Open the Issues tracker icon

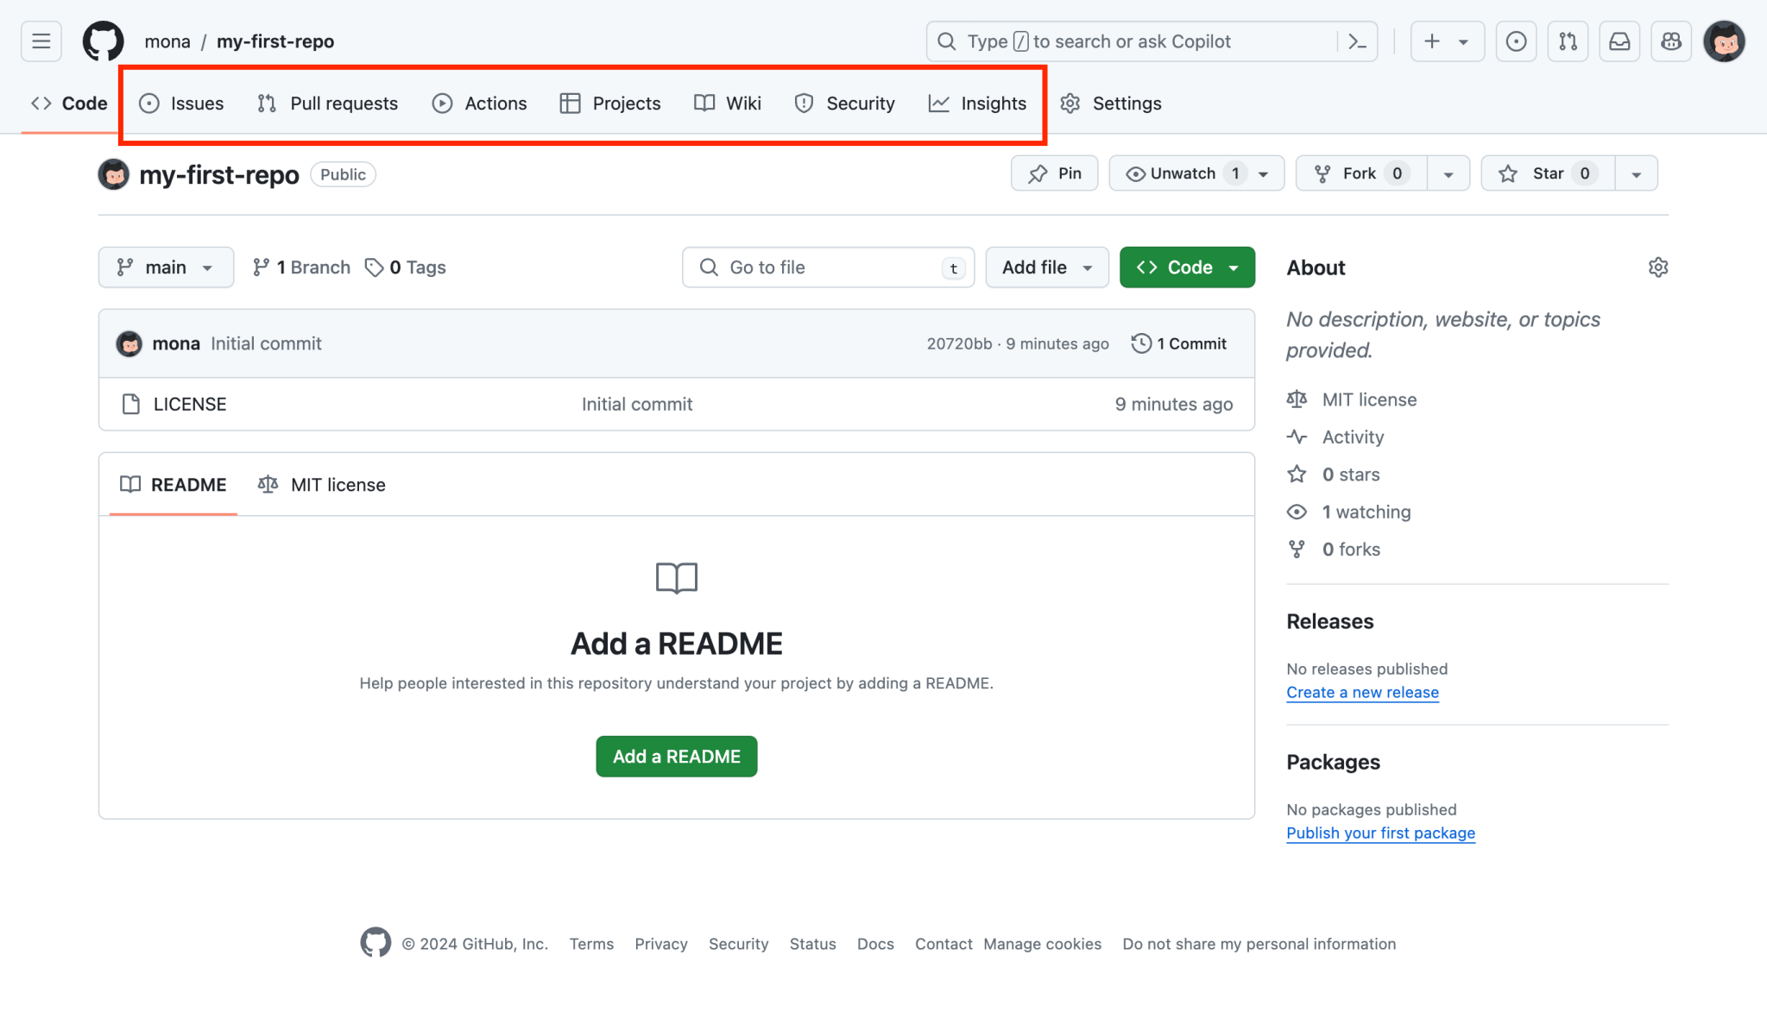1516,41
